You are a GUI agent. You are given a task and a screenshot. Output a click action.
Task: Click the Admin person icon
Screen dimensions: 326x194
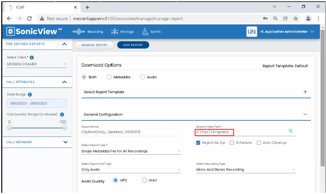coord(145,32)
